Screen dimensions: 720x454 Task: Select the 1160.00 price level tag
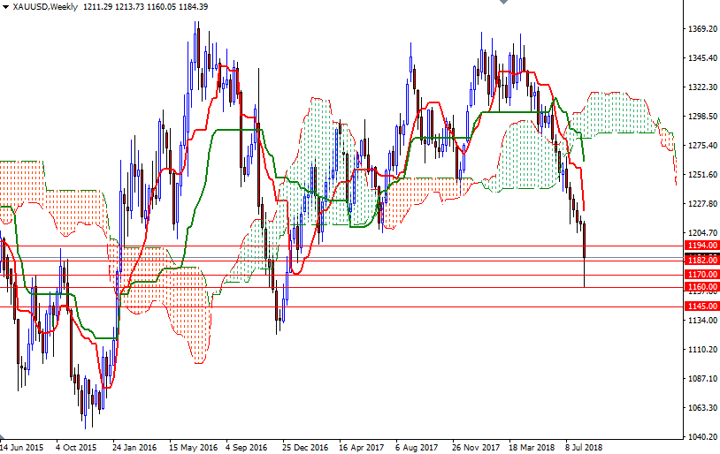pos(701,287)
